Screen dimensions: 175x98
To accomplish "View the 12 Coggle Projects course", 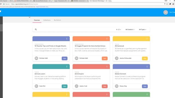I will [x=104, y=59].
